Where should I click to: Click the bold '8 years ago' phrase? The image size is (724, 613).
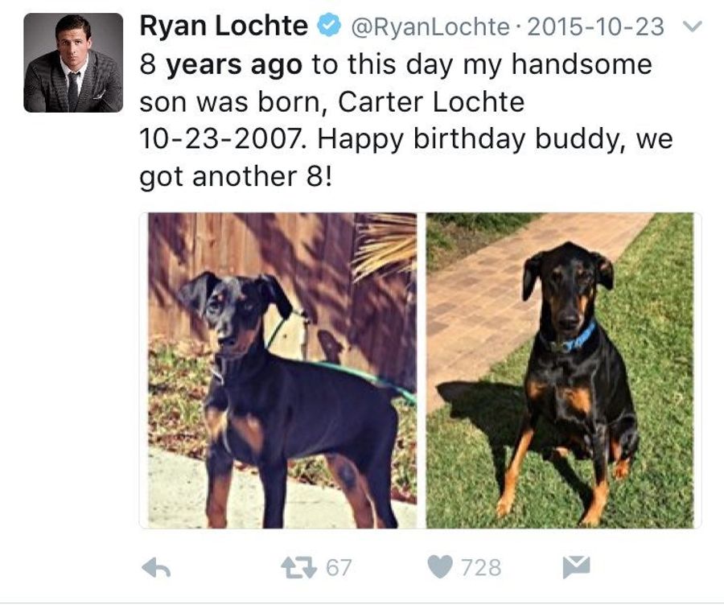coord(221,64)
